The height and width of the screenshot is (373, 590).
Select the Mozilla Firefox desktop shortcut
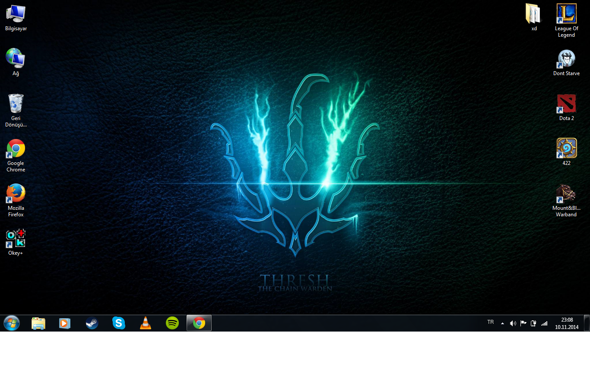(16, 200)
